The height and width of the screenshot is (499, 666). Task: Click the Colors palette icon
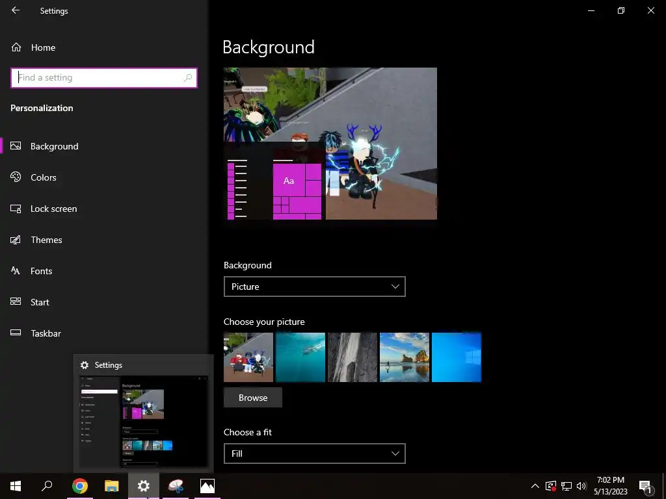[16, 177]
